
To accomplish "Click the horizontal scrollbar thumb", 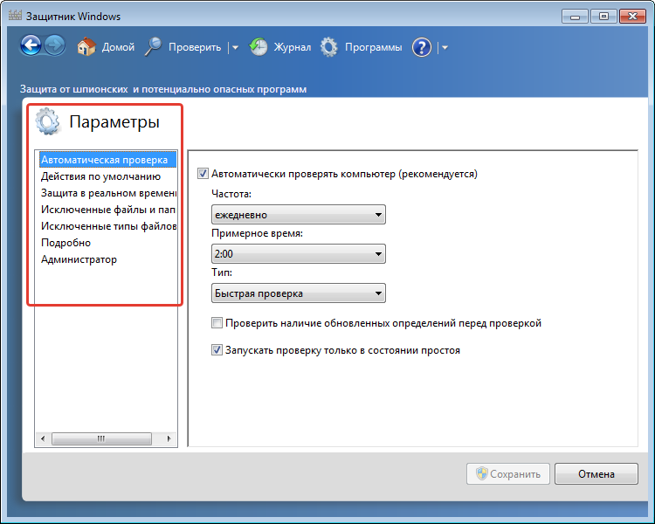I will (x=101, y=438).
